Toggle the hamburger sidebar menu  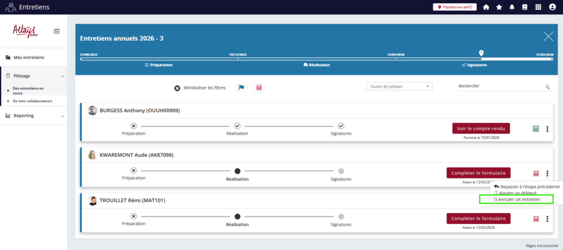tap(56, 31)
